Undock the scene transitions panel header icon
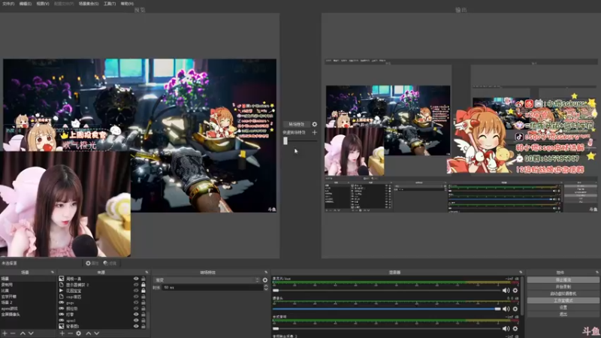Viewport: 601px width, 338px height. tap(266, 272)
